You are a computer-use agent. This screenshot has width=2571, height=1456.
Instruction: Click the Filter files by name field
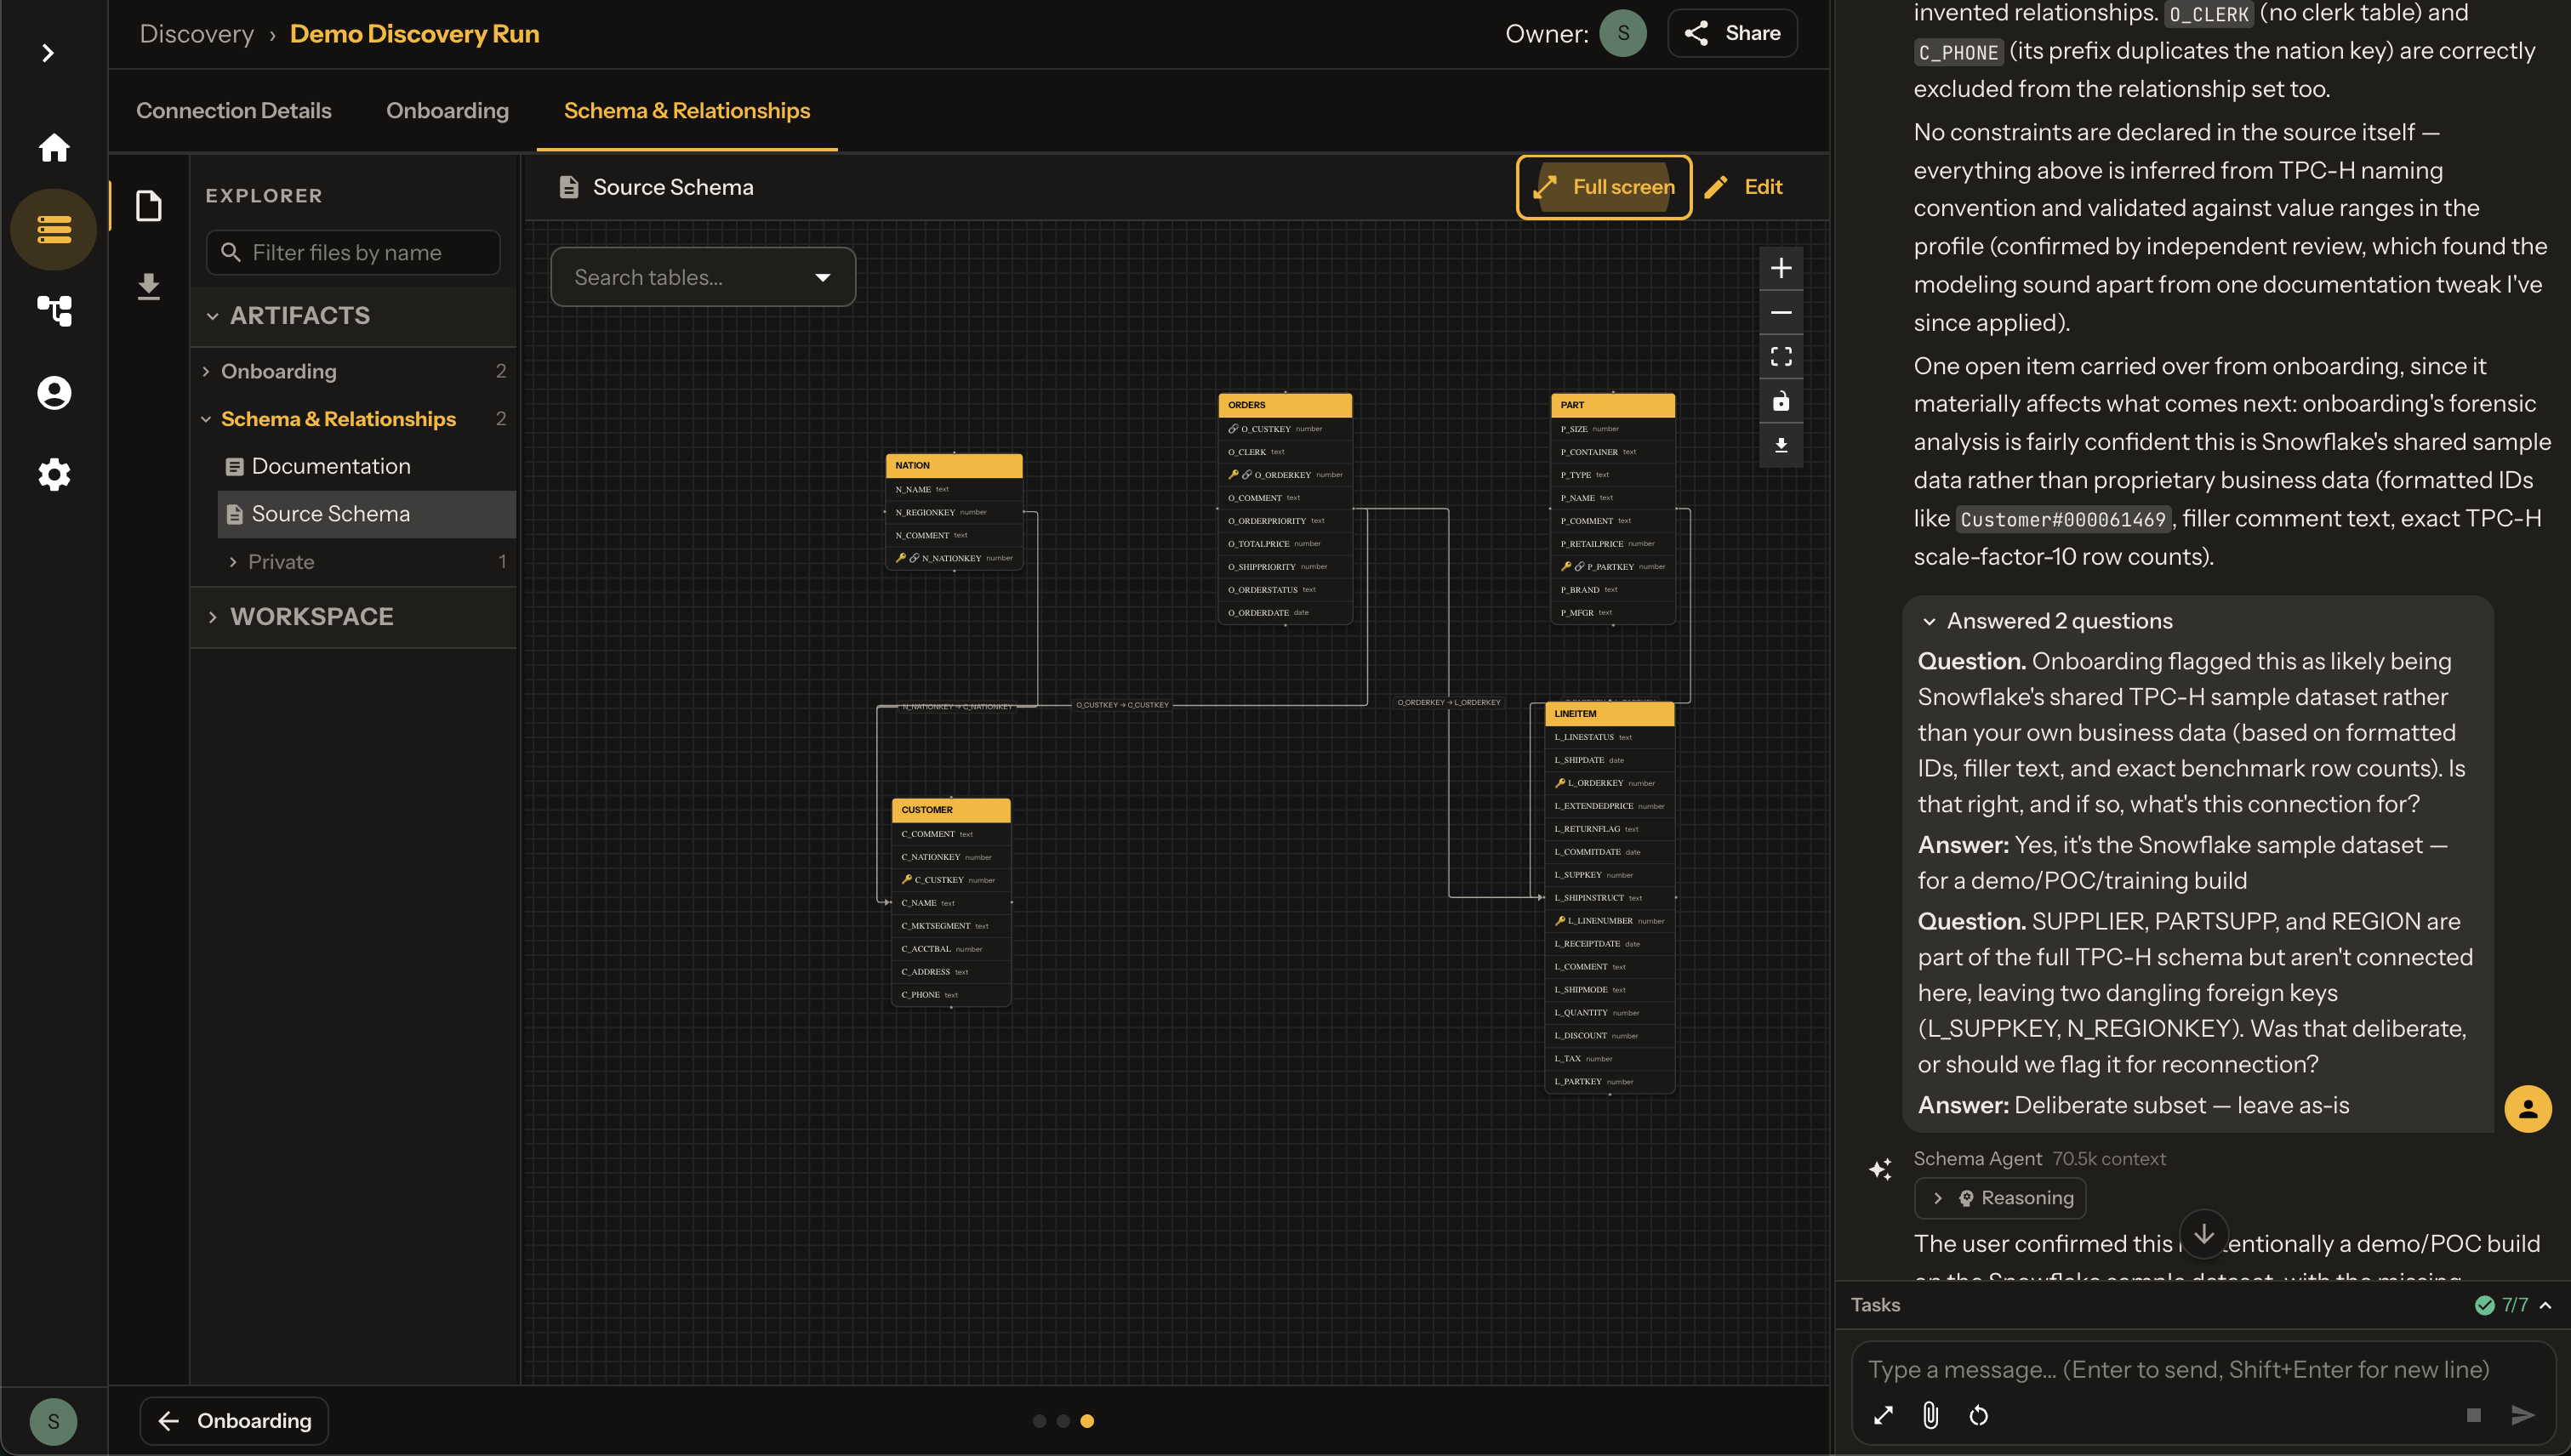(x=353, y=252)
